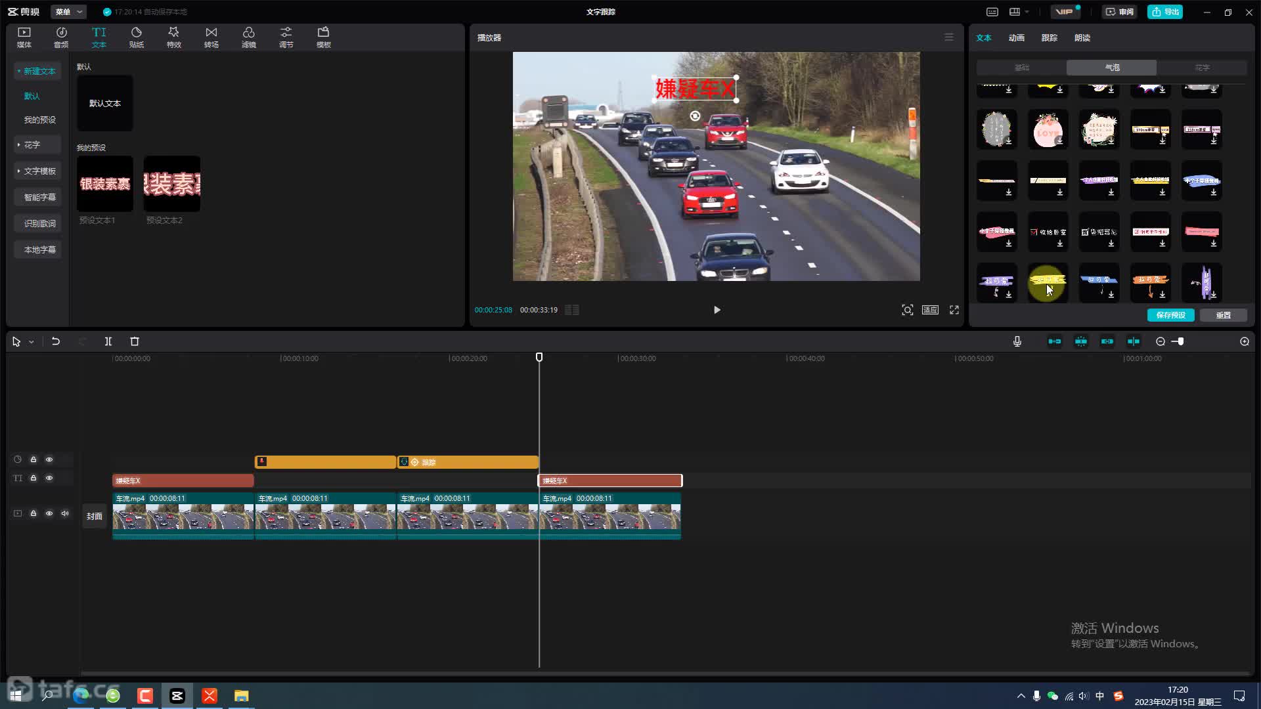
Task: Zoom out timeline with minus icon
Action: click(x=1161, y=341)
